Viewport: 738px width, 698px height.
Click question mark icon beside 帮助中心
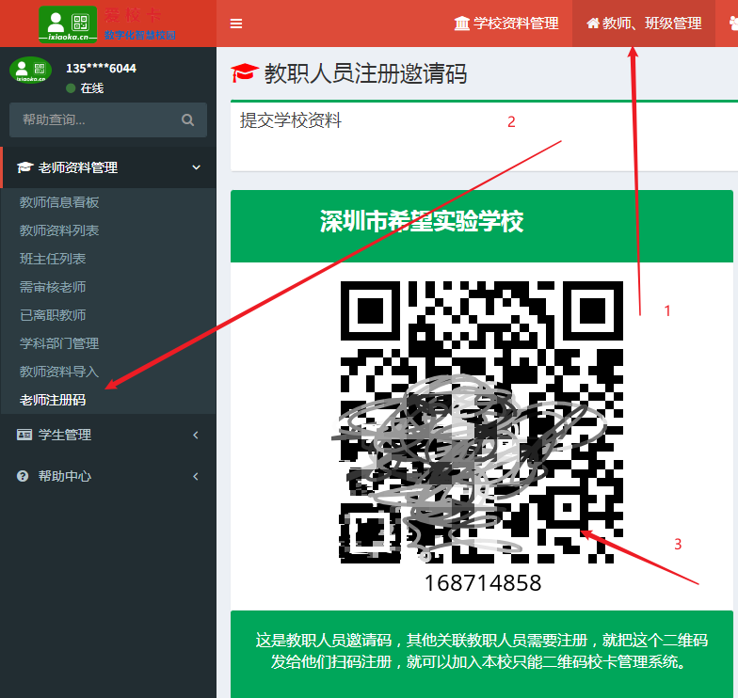coord(23,476)
